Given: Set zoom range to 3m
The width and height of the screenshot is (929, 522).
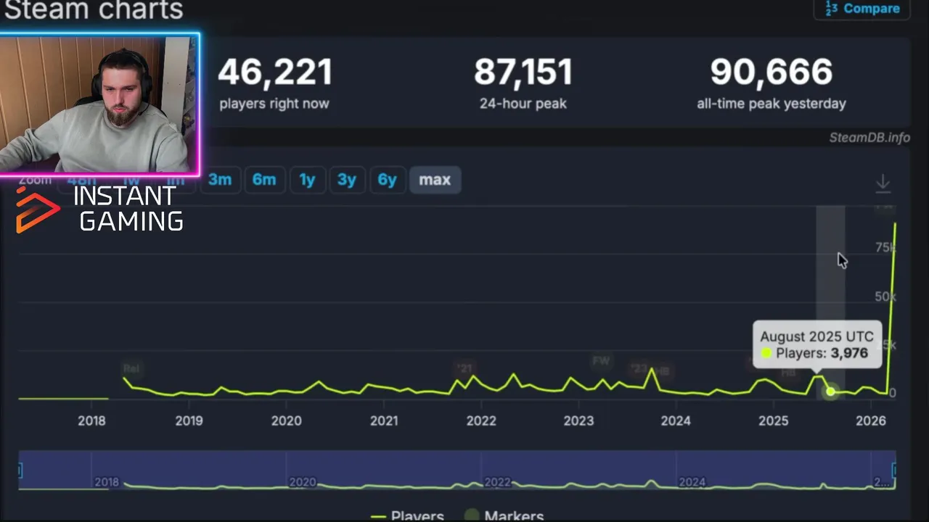Looking at the screenshot, I should (x=220, y=180).
